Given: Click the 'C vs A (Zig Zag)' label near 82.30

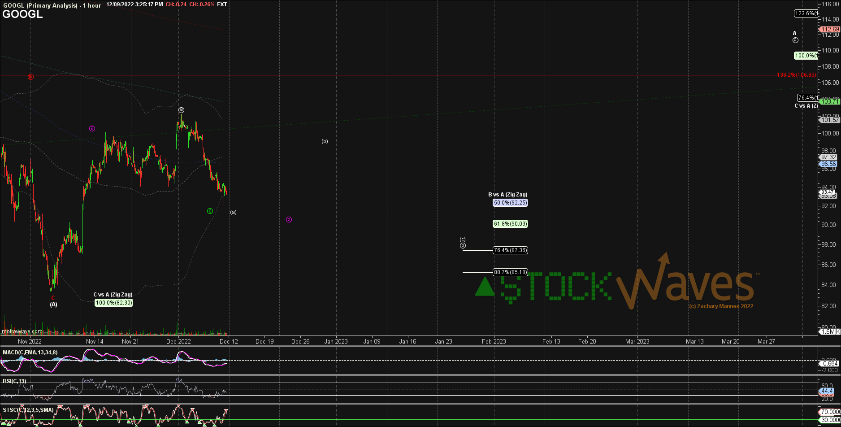Looking at the screenshot, I should (113, 295).
